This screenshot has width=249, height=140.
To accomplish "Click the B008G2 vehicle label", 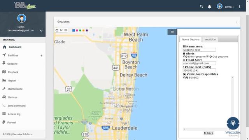I will click(x=194, y=78).
